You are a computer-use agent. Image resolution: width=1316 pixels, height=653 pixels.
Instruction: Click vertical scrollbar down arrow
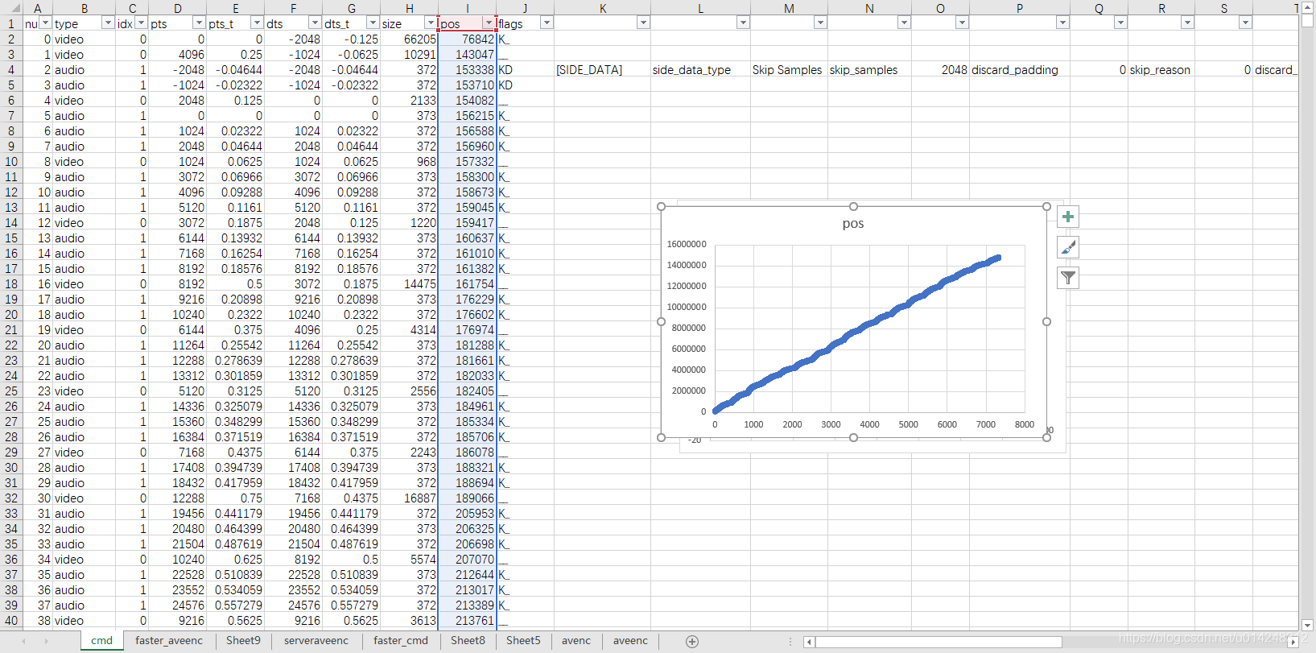[1308, 626]
